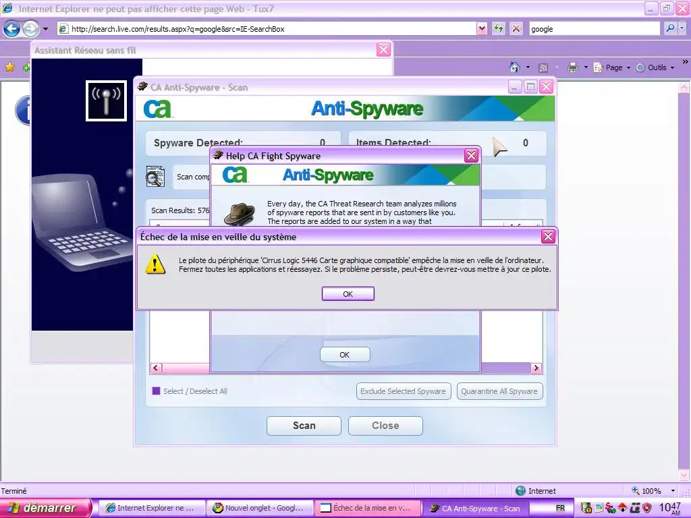
Task: Click the taskbar clock showing 10:47 AM
Action: (x=670, y=509)
